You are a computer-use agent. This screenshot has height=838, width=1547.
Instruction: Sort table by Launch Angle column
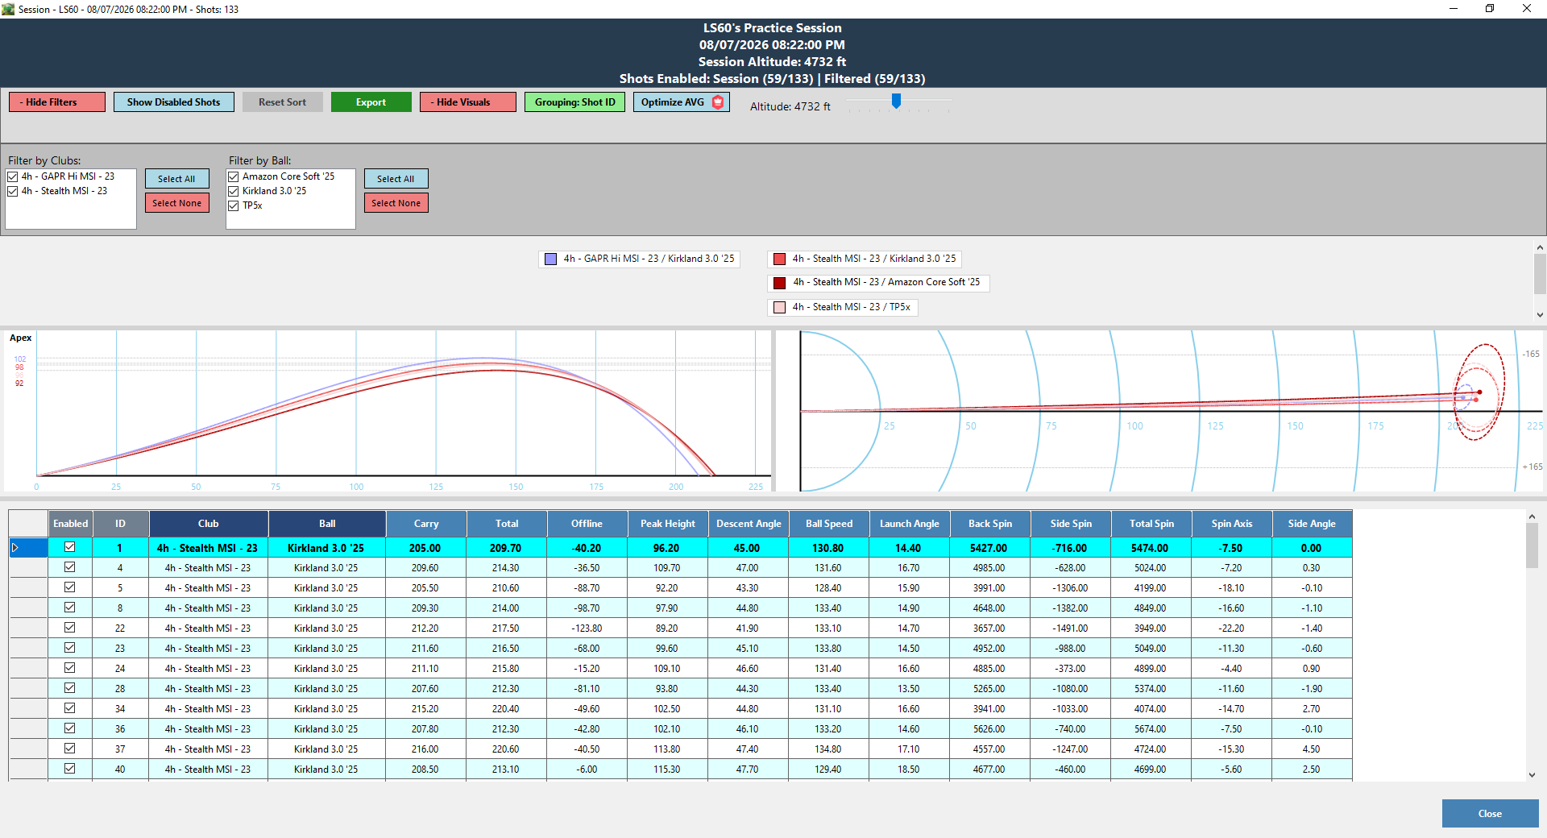coord(910,524)
